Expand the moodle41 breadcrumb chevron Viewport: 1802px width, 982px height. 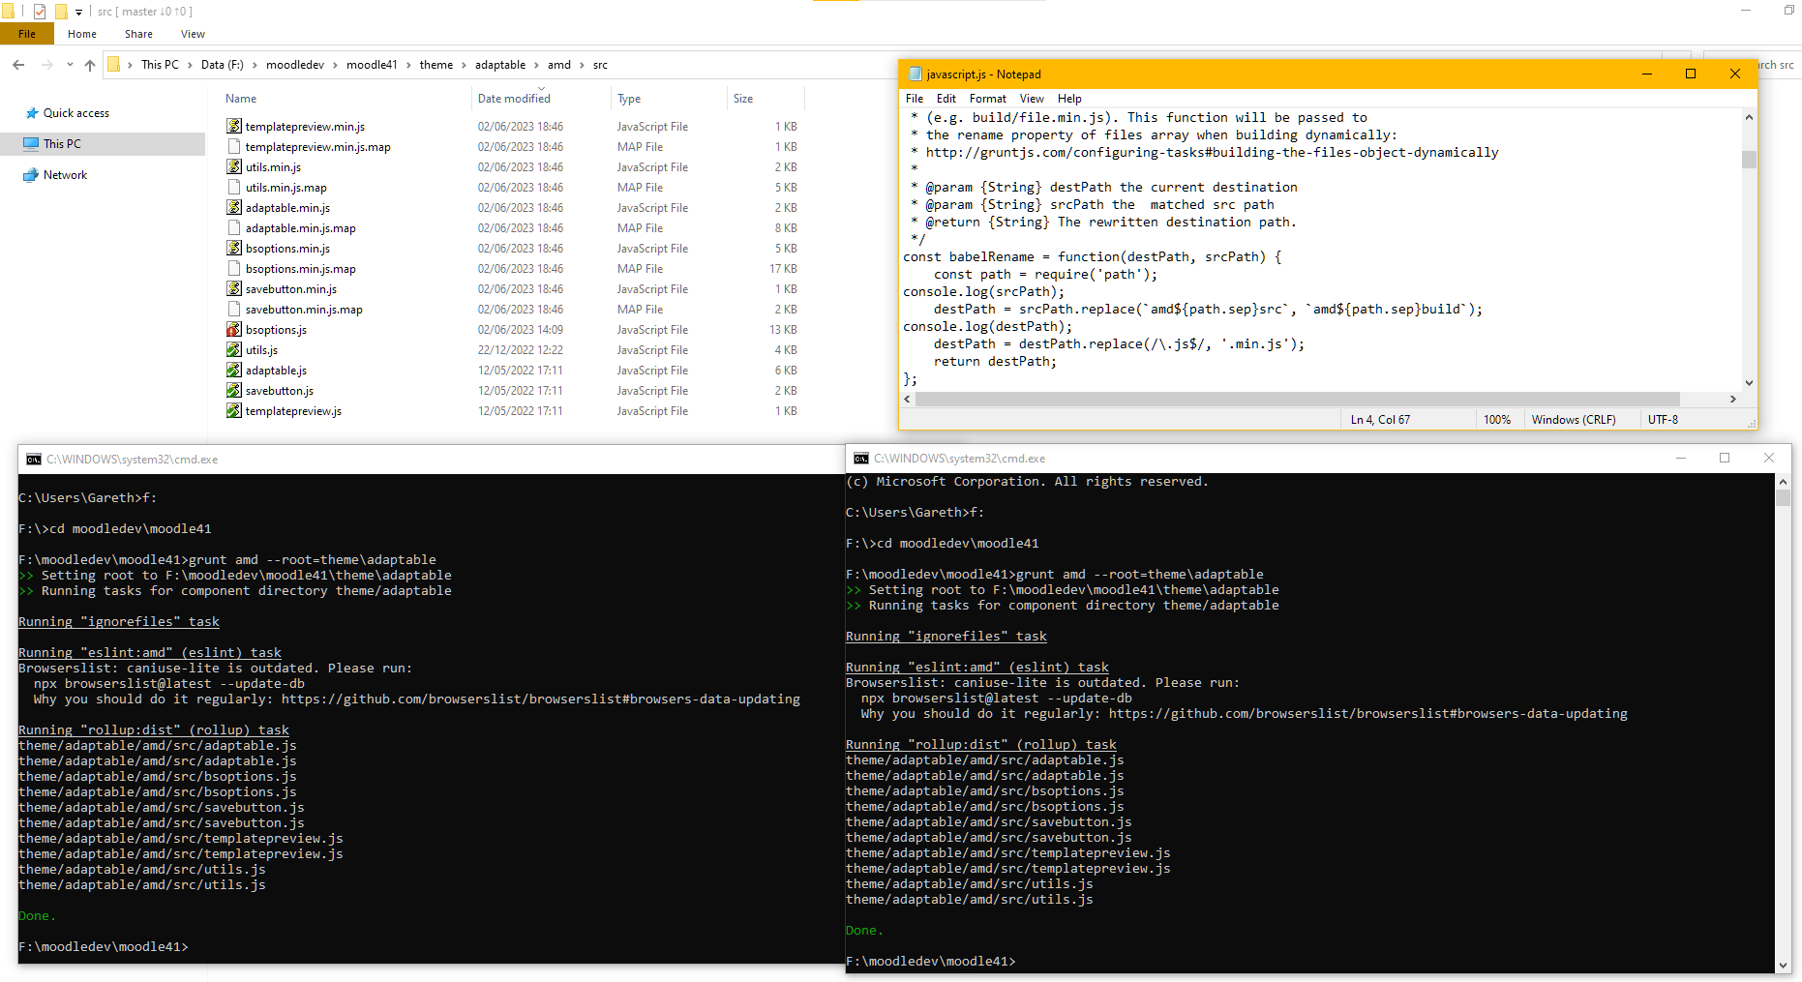point(408,65)
